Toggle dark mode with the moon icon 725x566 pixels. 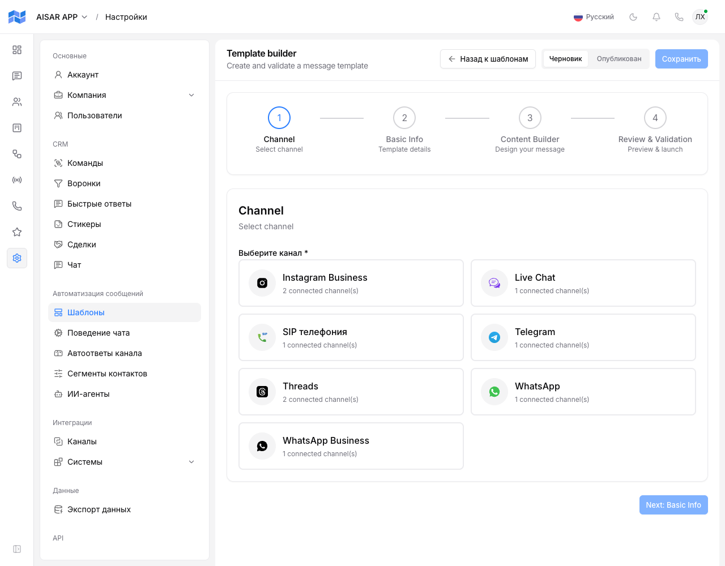(x=633, y=17)
